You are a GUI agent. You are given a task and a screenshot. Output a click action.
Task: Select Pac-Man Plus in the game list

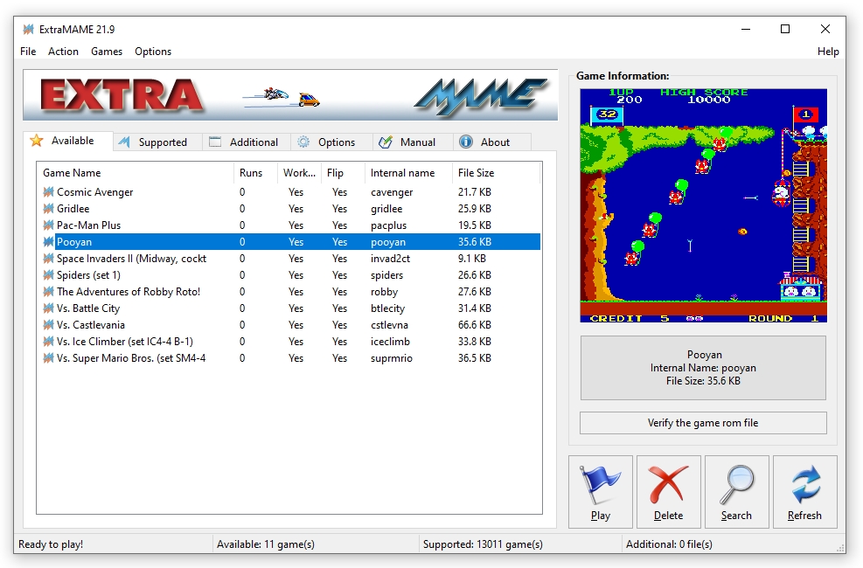point(89,225)
